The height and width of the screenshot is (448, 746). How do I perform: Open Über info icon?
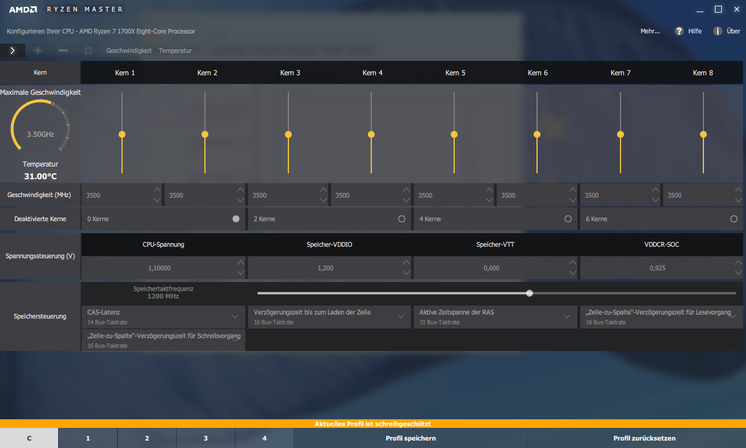pyautogui.click(x=718, y=31)
